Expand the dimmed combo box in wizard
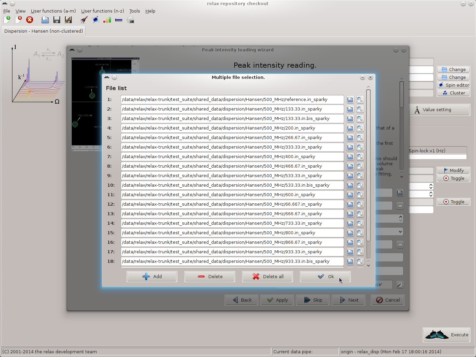The width and height of the screenshot is (476, 357). pos(400,232)
